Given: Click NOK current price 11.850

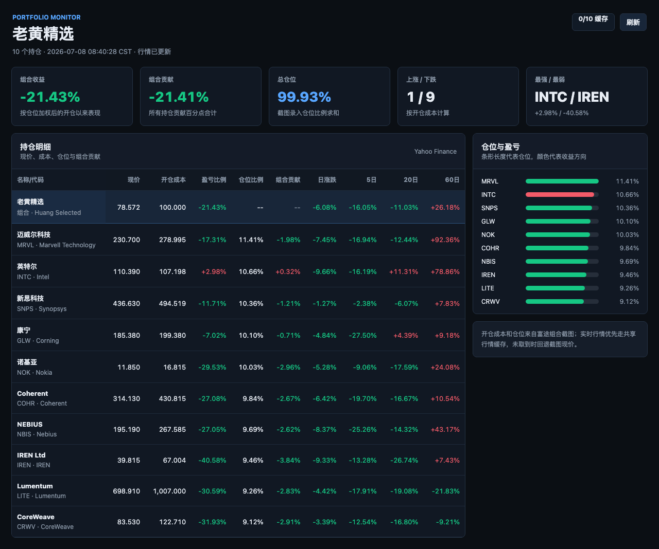Looking at the screenshot, I should pos(129,367).
